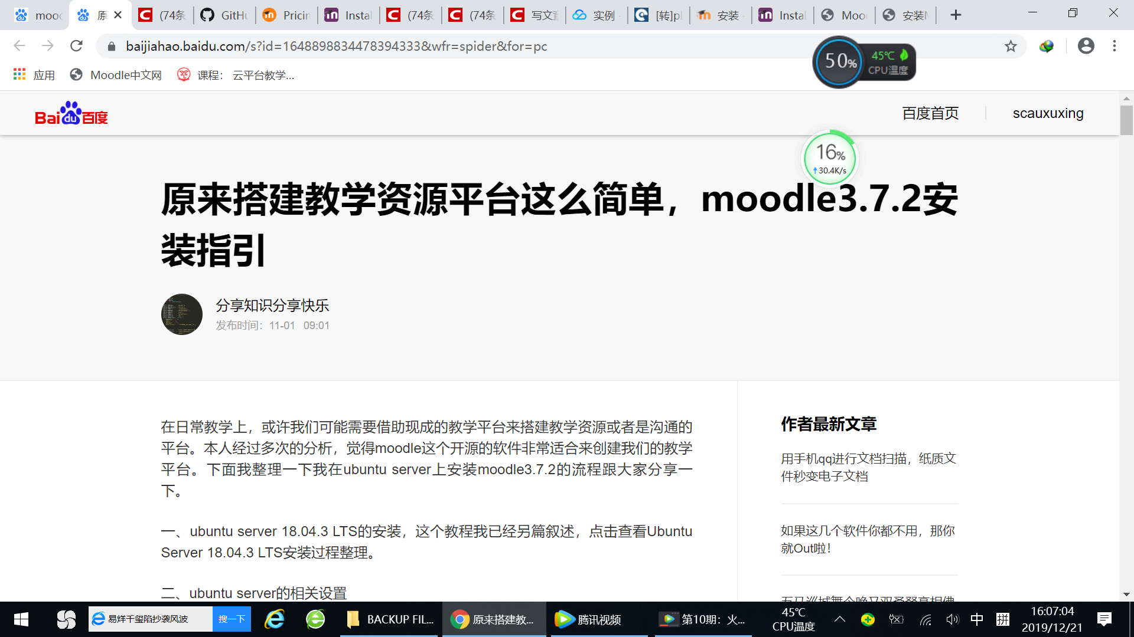Expand hidden tray icons with the chevron

tap(839, 620)
